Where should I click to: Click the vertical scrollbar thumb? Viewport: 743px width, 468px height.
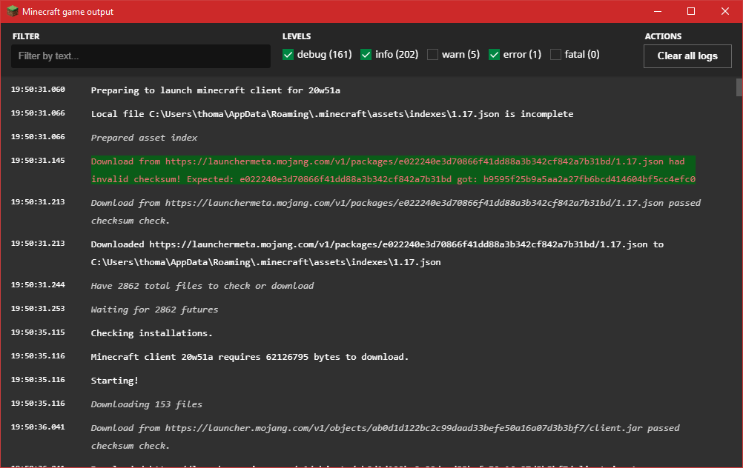click(x=739, y=87)
